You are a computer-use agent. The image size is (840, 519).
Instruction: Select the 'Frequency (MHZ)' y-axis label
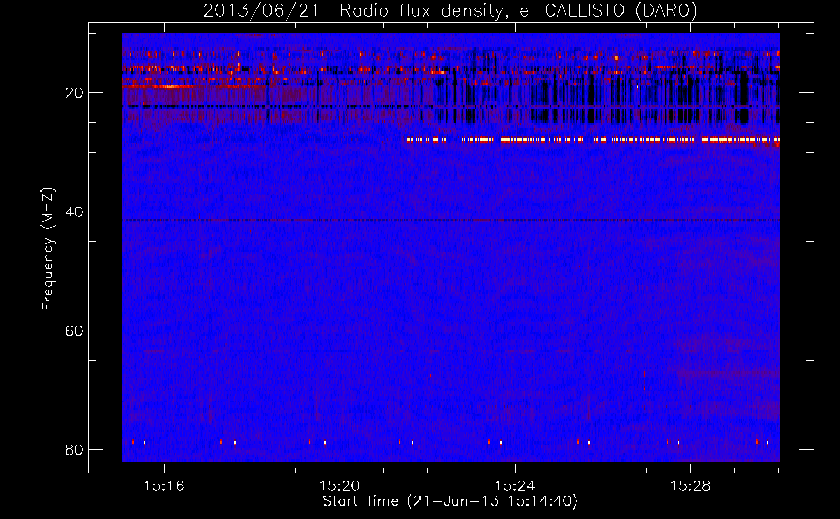point(48,249)
